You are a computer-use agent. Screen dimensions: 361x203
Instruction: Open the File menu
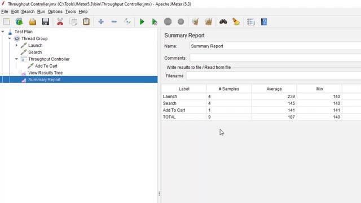5,11
